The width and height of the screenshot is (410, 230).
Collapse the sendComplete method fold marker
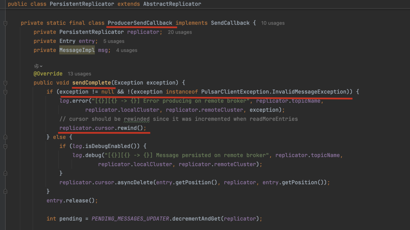point(5,83)
